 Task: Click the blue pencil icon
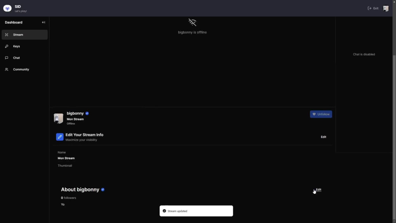pyautogui.click(x=60, y=137)
